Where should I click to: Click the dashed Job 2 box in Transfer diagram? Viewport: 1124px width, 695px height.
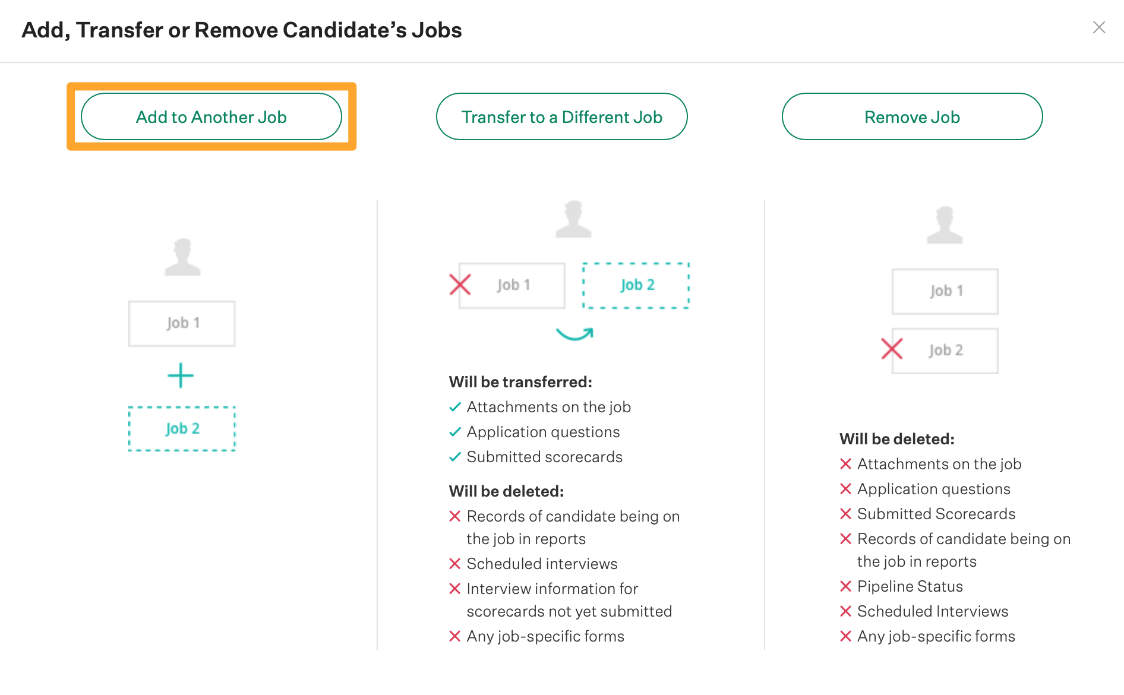pyautogui.click(x=636, y=285)
